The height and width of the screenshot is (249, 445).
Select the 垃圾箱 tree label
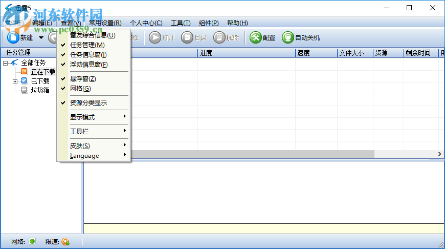coord(40,90)
